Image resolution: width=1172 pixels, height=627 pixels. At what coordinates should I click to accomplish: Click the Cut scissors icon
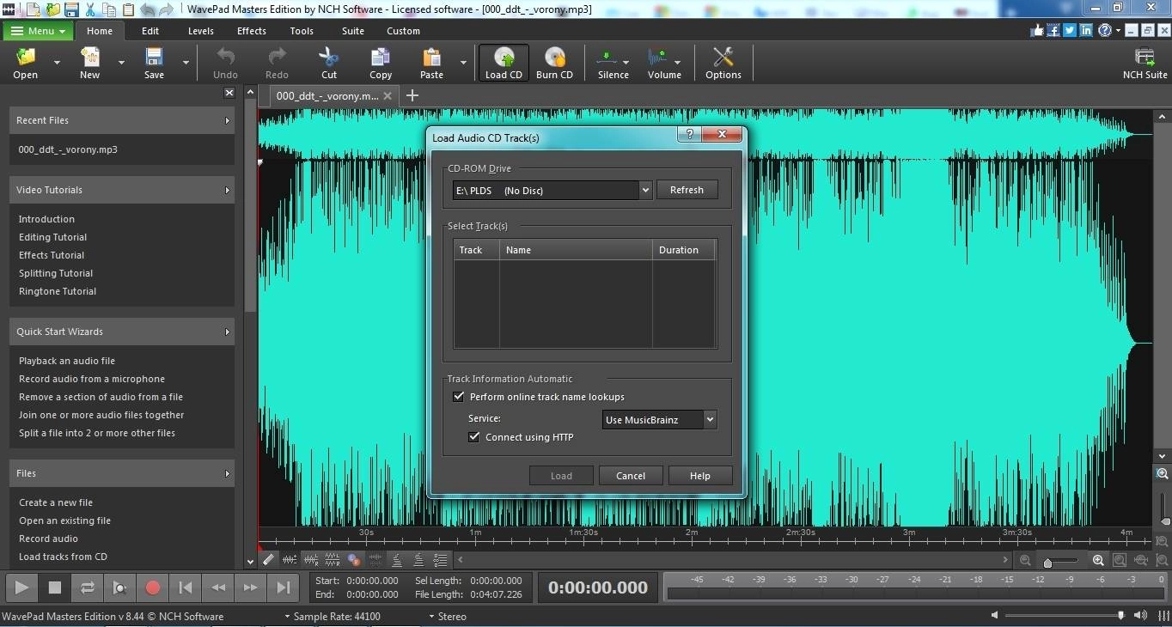[329, 58]
